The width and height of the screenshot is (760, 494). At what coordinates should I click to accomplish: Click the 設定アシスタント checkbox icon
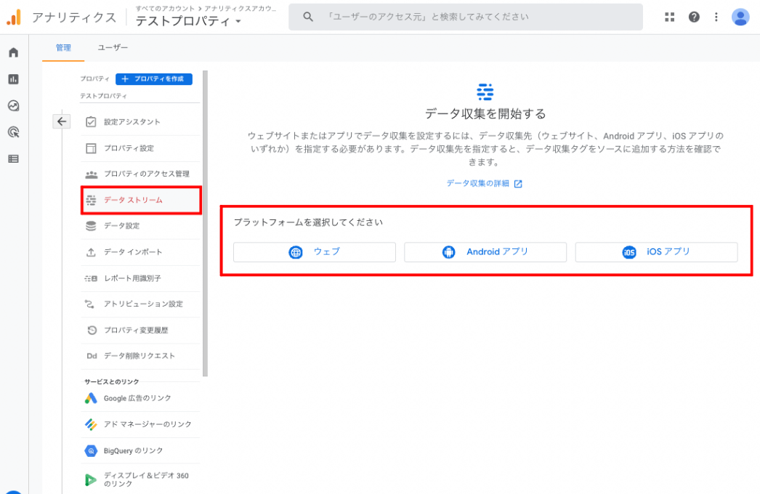pos(91,121)
